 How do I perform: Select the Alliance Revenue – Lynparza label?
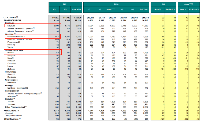coord(21,29)
